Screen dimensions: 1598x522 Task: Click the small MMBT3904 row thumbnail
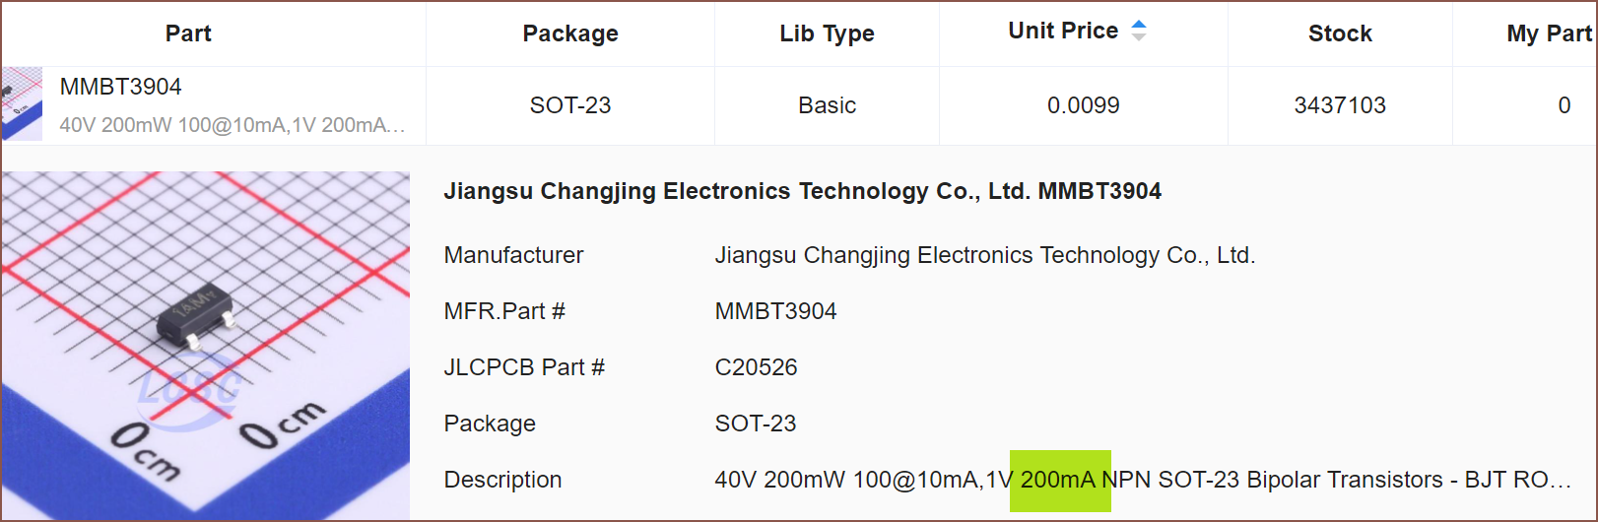[22, 104]
